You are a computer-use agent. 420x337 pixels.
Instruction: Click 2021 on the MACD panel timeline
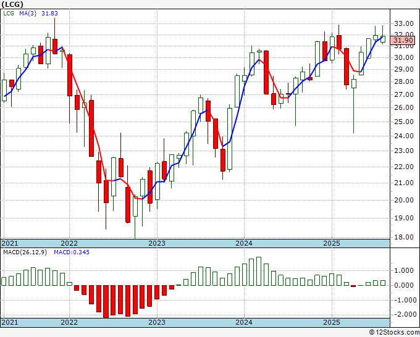click(10, 322)
